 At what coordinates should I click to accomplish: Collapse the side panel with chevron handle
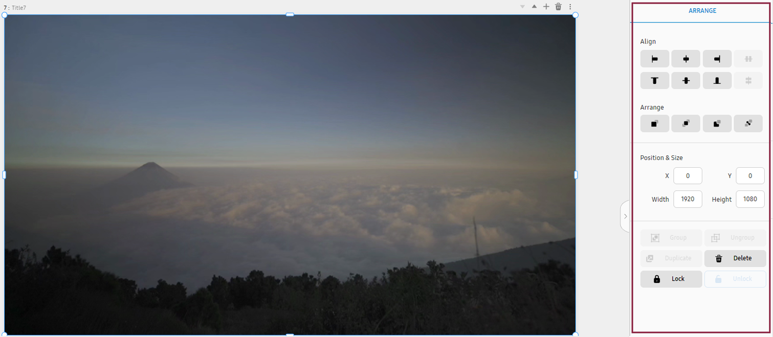[625, 216]
